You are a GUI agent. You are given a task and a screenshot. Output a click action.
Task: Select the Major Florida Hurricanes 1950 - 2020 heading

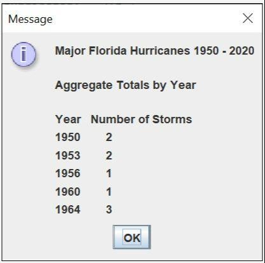pyautogui.click(x=154, y=51)
